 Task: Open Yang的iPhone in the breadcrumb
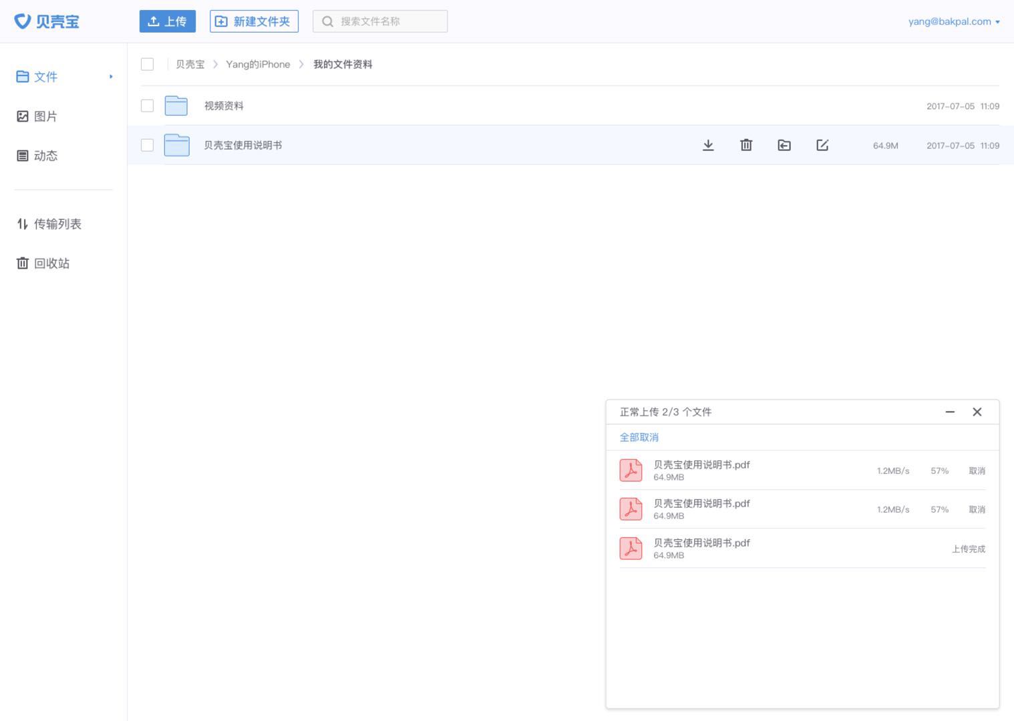click(259, 64)
